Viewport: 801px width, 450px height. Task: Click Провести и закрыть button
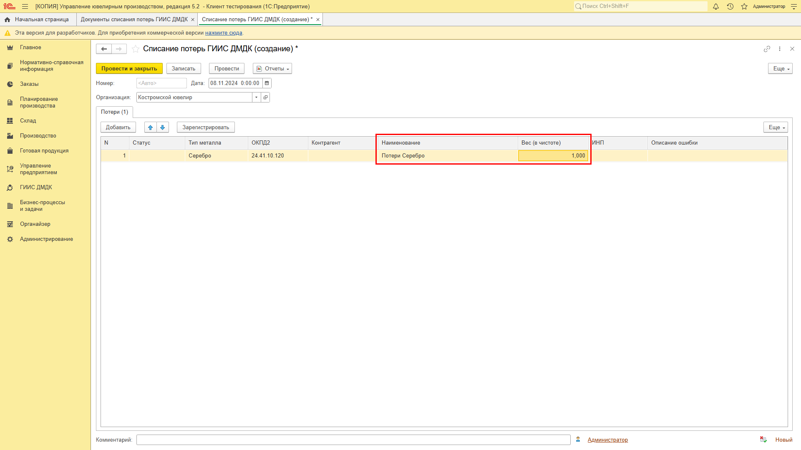click(x=129, y=69)
